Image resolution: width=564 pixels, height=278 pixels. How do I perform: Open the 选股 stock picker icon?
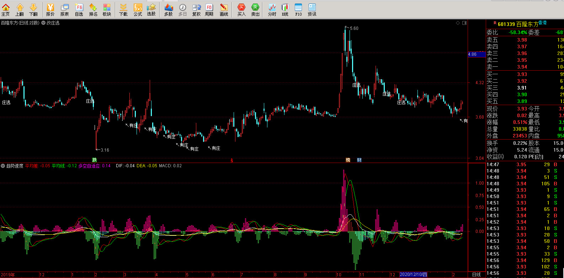point(151,10)
